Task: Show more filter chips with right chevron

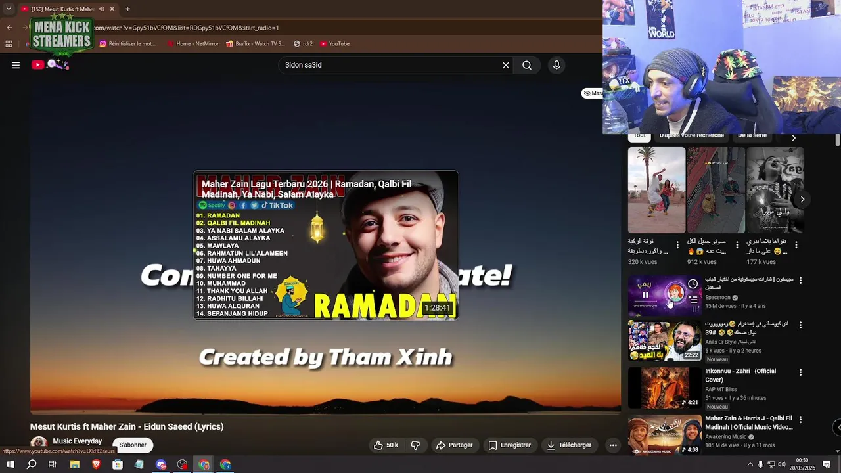Action: coord(793,137)
